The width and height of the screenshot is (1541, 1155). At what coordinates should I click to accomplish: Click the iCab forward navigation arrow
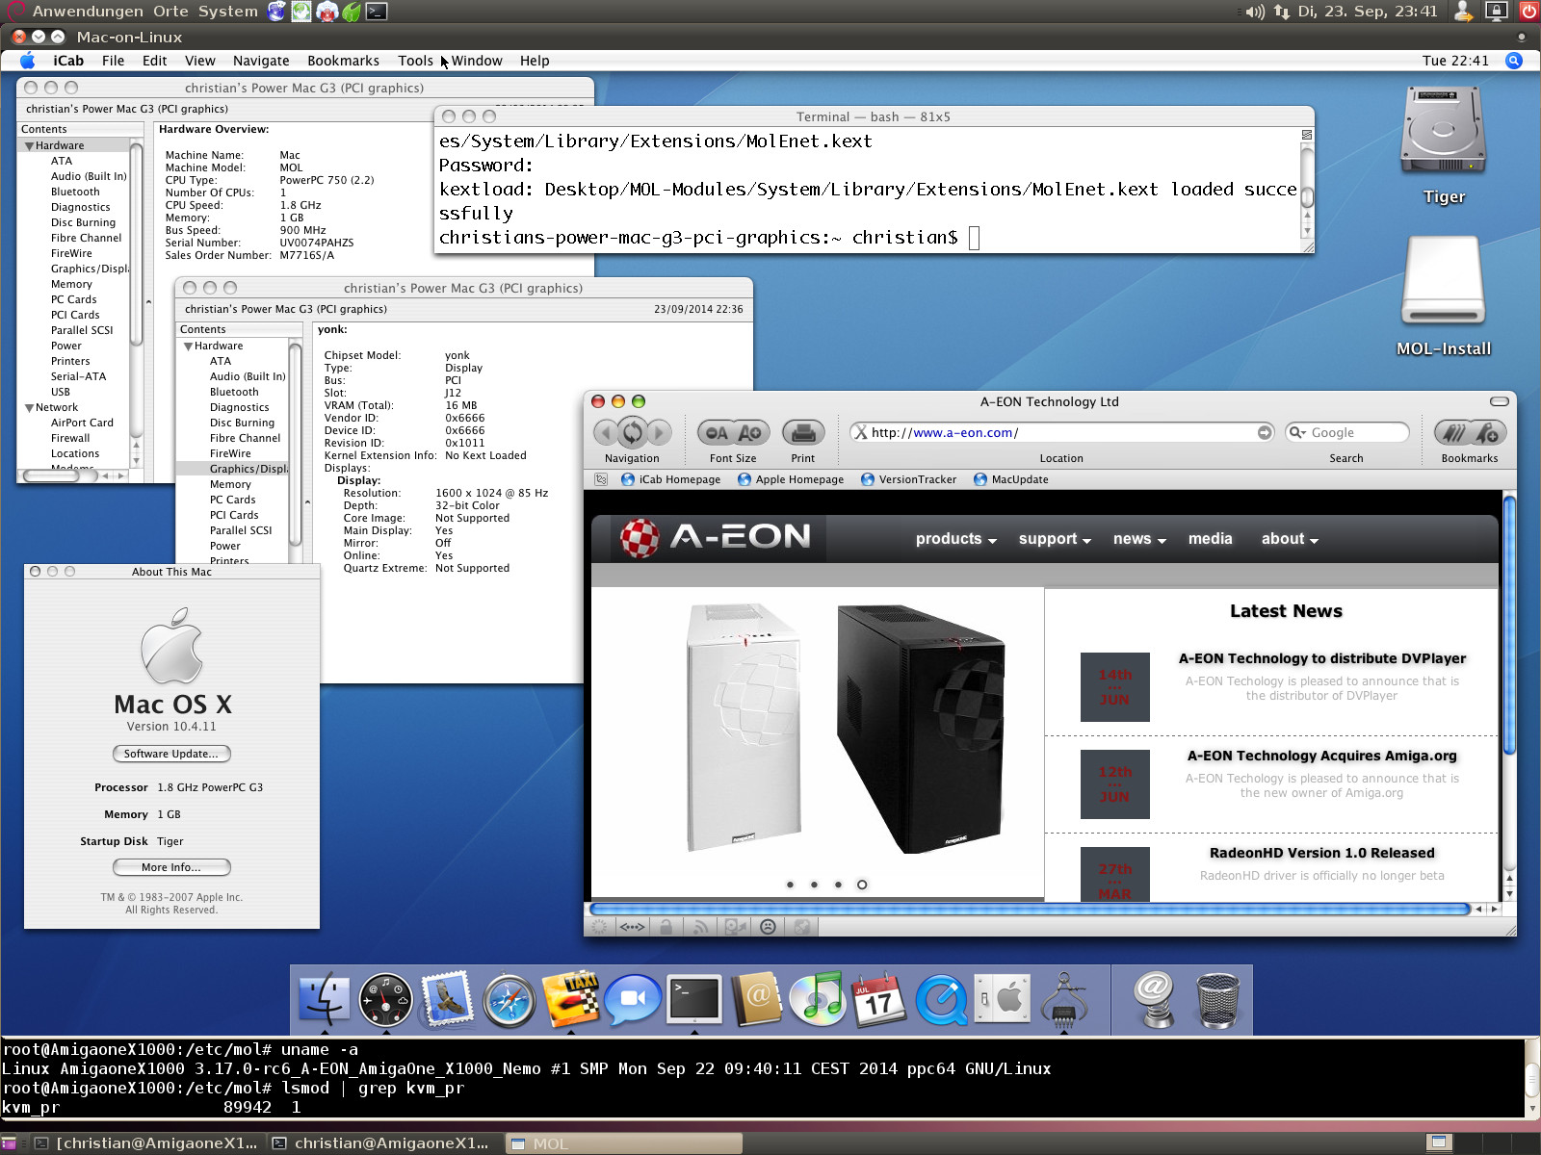point(659,433)
